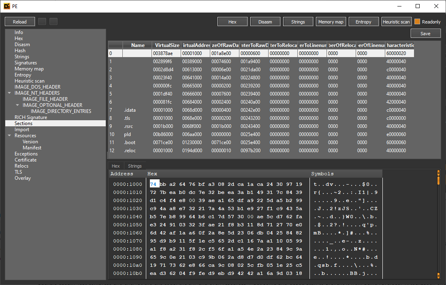Click the second blank button beside Reload
This screenshot has height=285, width=446.
pyautogui.click(x=53, y=22)
